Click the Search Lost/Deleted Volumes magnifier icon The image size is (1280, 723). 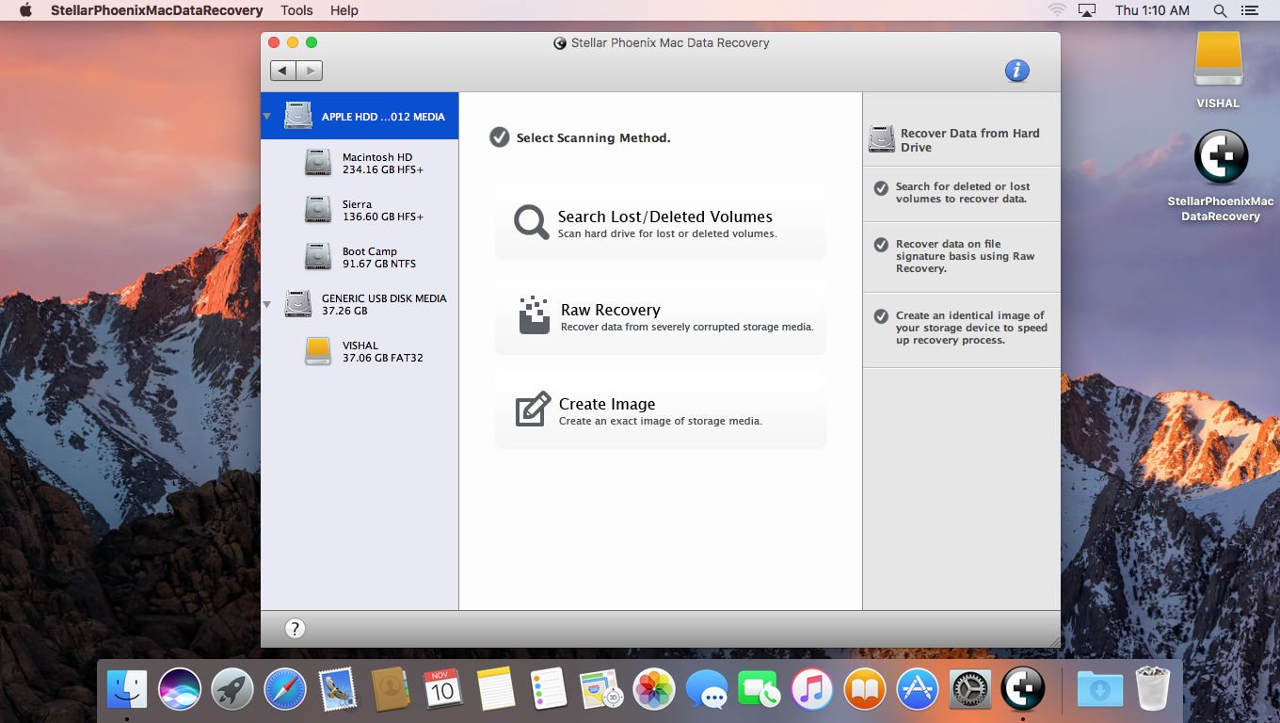pyautogui.click(x=531, y=222)
